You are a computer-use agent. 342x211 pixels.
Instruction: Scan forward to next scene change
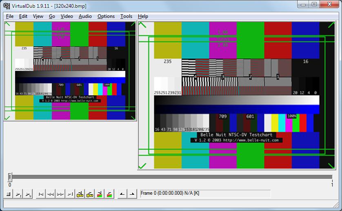pyautogui.click(x=109, y=194)
